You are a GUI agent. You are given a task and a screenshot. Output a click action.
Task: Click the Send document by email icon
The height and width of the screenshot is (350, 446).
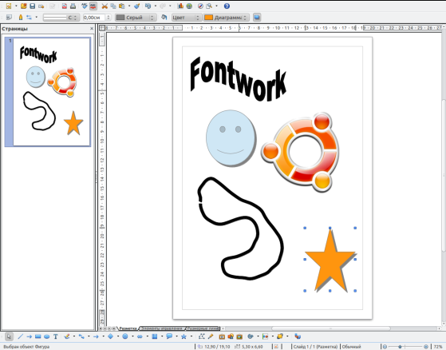[41, 6]
